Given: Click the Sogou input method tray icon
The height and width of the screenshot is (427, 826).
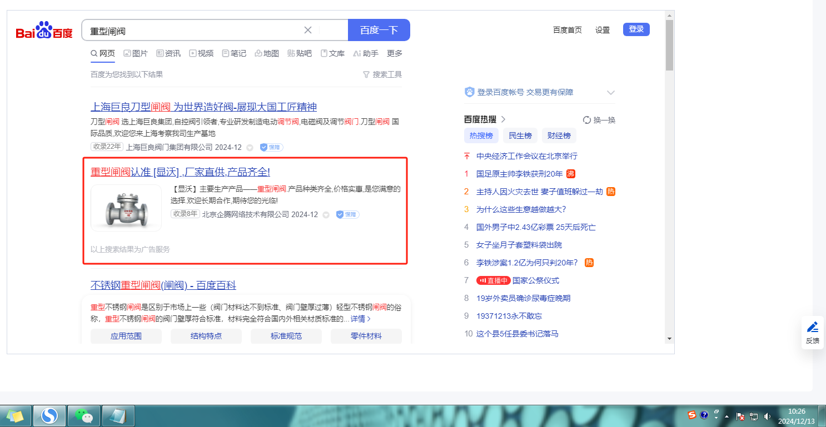Looking at the screenshot, I should pos(692,415).
